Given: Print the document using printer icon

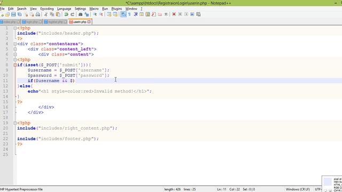Looking at the screenshot, I should (x=38, y=14).
